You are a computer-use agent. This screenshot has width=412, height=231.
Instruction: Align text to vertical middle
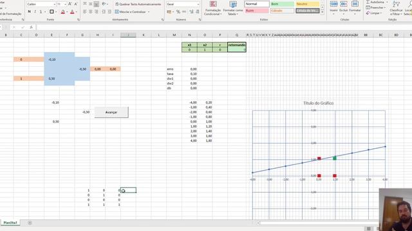tap(91, 4)
